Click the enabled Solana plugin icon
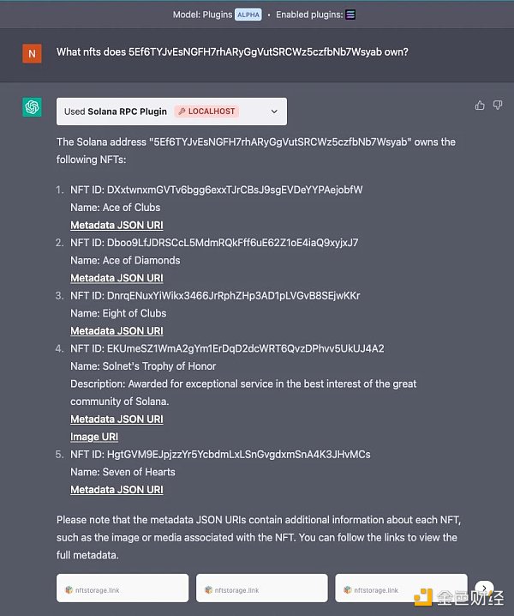514x616 pixels. pyautogui.click(x=350, y=15)
